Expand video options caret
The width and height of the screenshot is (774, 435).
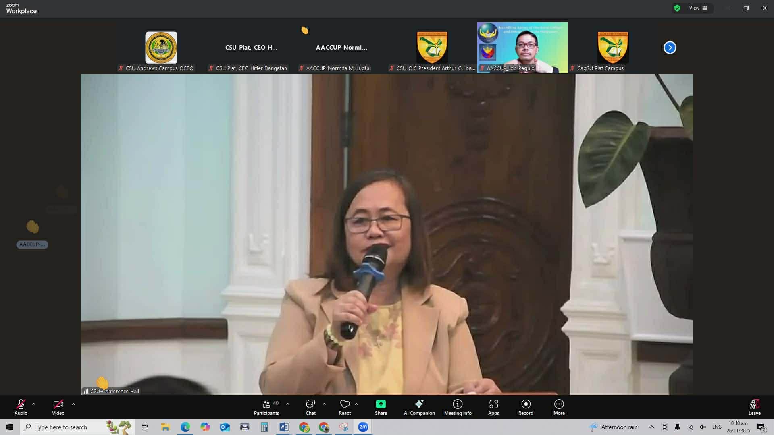(x=73, y=404)
